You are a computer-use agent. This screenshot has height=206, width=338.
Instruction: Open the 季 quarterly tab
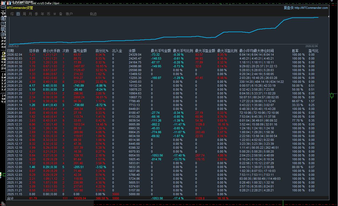click(x=37, y=14)
